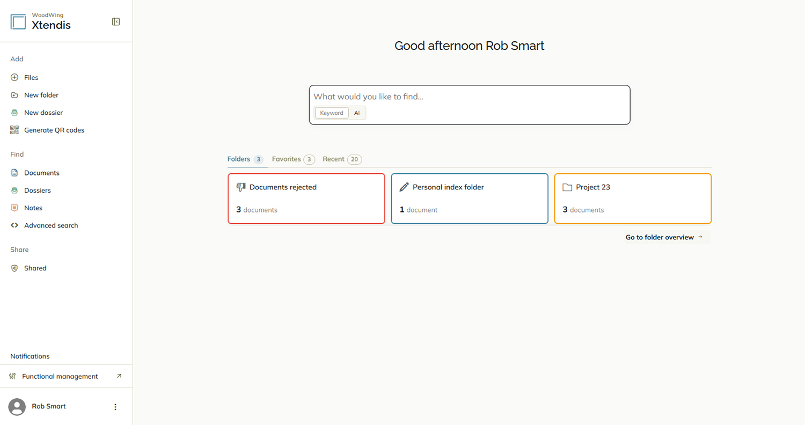
Task: Go to Documents in Find section
Action: coord(42,173)
